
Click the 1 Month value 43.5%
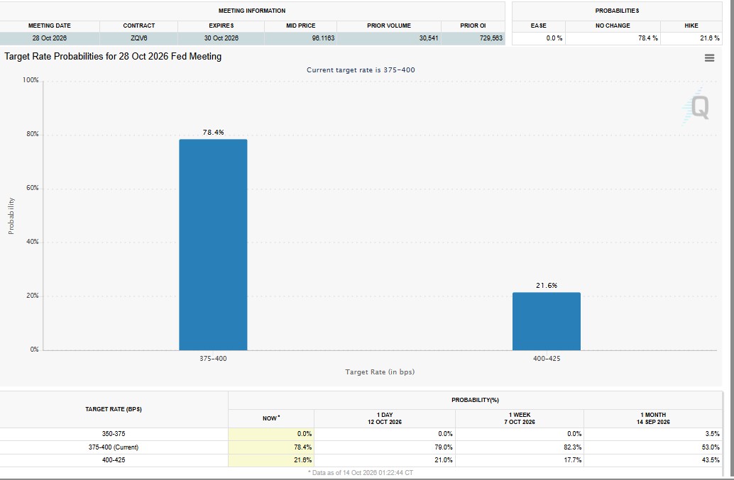[x=711, y=460]
